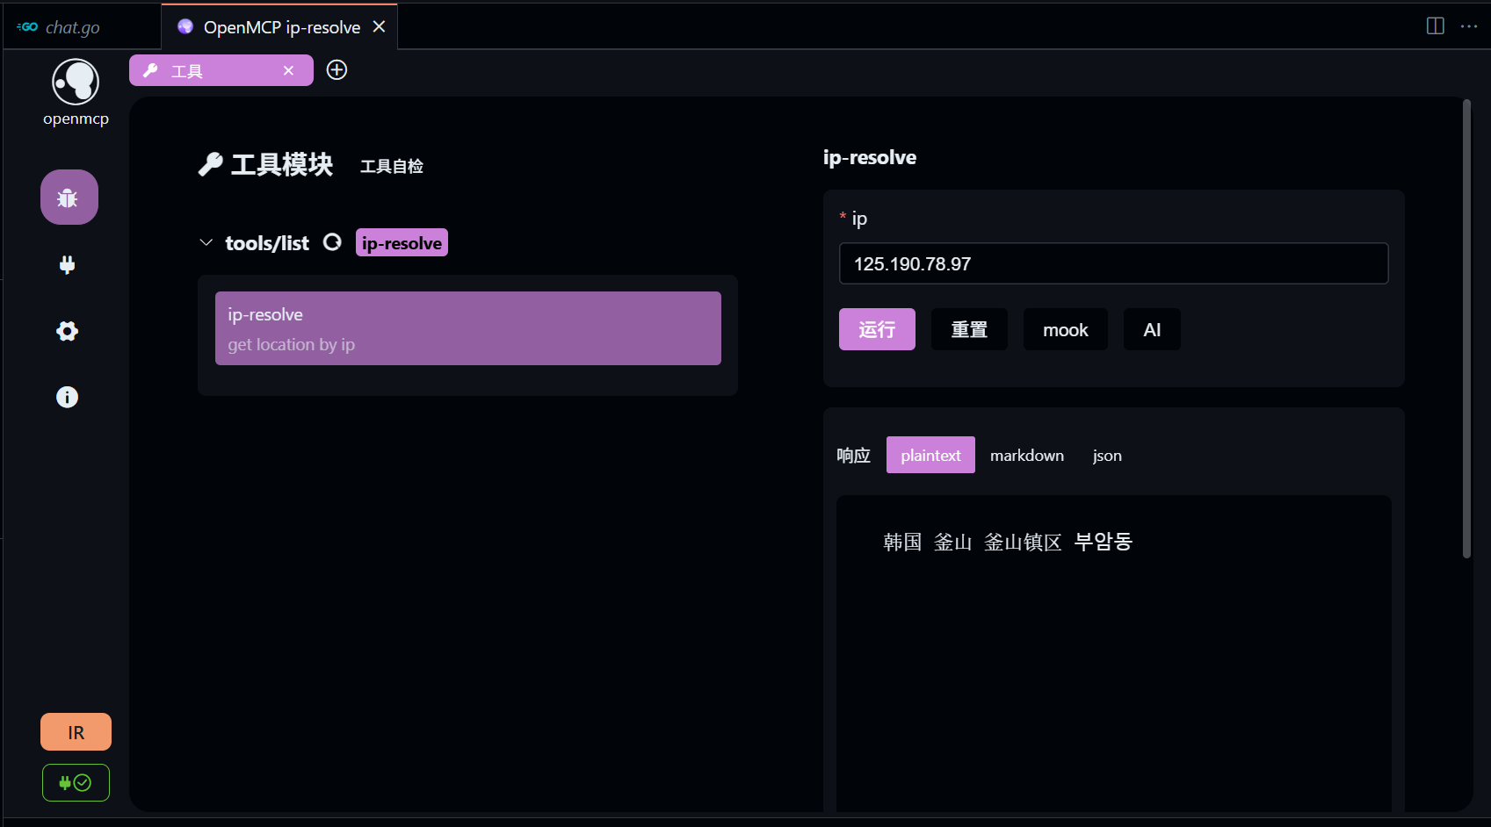Click the openmcp logo avatar
This screenshot has width=1491, height=827.
tap(76, 83)
